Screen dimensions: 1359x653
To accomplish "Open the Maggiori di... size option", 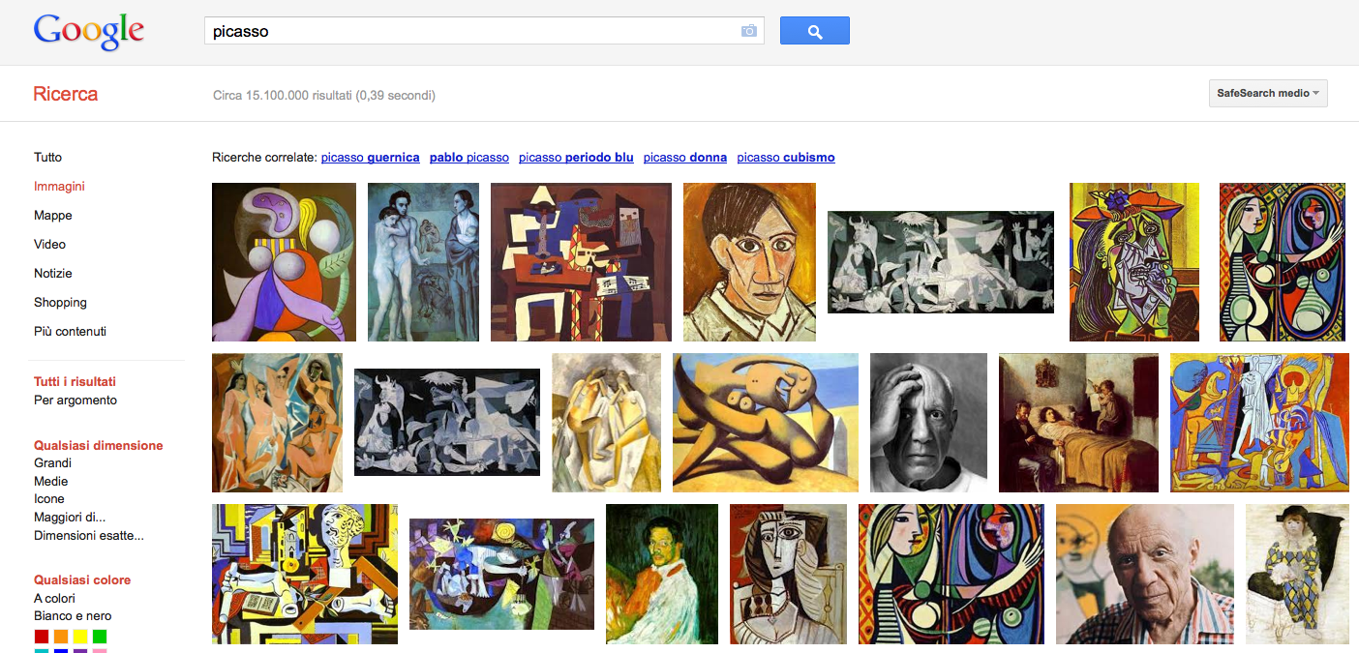I will [x=70, y=517].
